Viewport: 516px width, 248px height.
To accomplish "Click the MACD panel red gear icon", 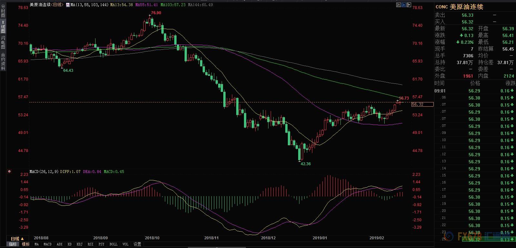I will coord(9,172).
